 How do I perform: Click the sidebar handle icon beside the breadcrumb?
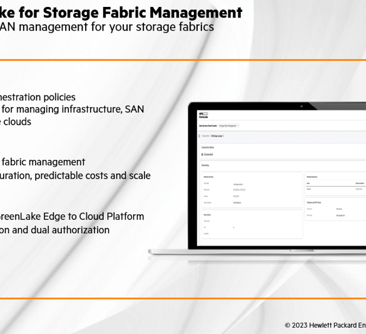coord(199,136)
